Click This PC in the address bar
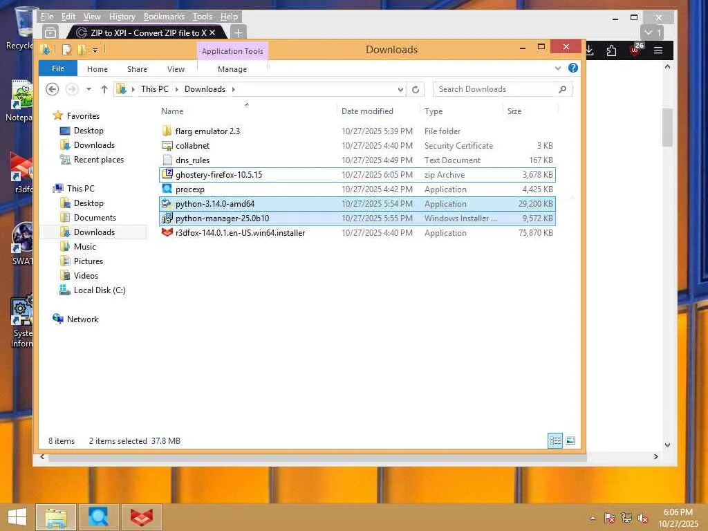The width and height of the screenshot is (708, 531). coord(154,89)
